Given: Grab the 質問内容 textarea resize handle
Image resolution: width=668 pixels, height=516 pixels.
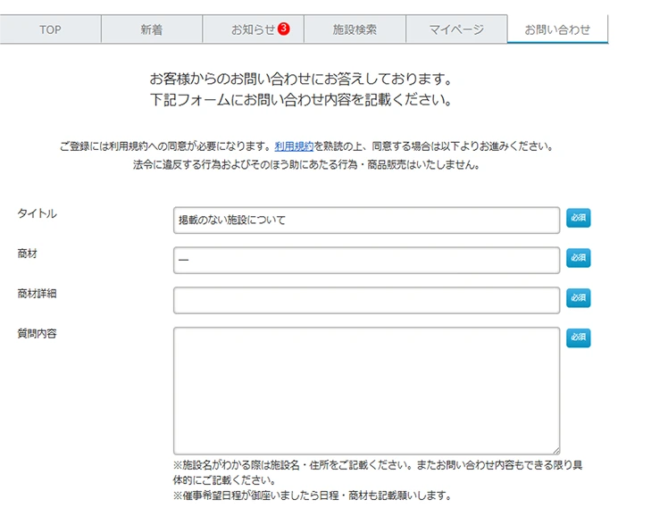Looking at the screenshot, I should coord(556,451).
